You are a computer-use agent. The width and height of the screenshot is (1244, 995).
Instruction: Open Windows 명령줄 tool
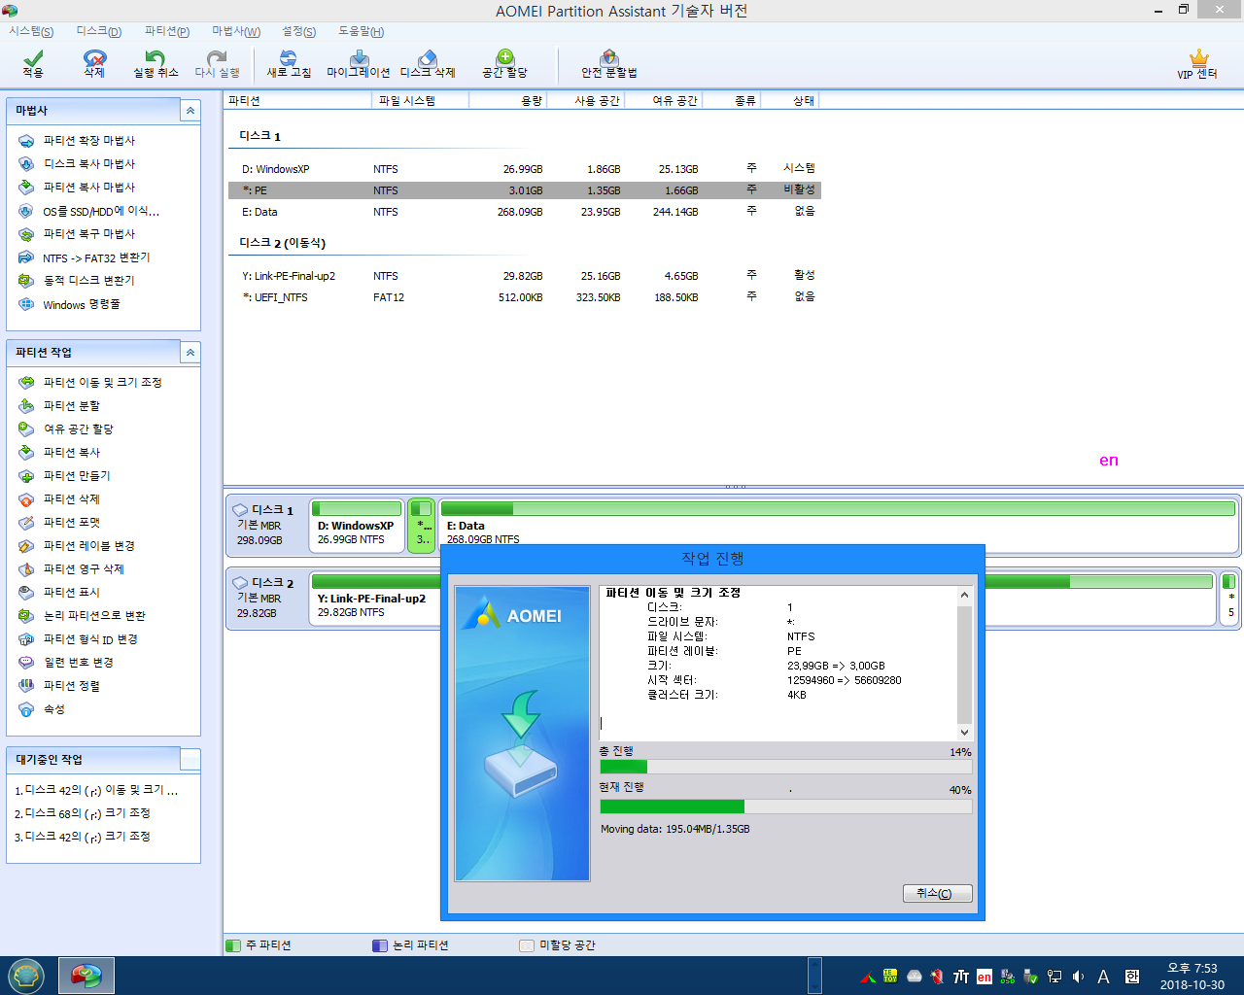coord(81,304)
